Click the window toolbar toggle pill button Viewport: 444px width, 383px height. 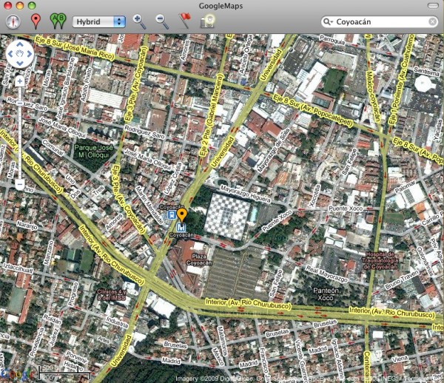[x=433, y=6]
